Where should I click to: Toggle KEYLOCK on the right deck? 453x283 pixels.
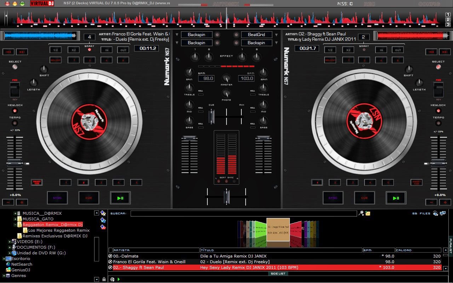(x=438, y=111)
